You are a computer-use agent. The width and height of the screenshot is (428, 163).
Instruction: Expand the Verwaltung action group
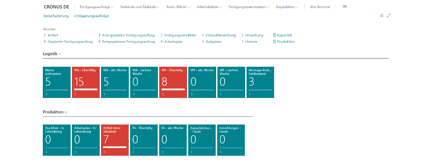pos(252,35)
